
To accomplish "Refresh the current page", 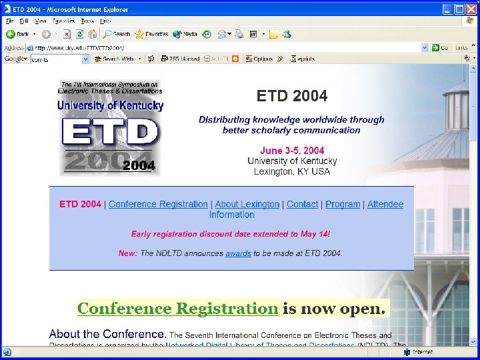I will coord(79,34).
